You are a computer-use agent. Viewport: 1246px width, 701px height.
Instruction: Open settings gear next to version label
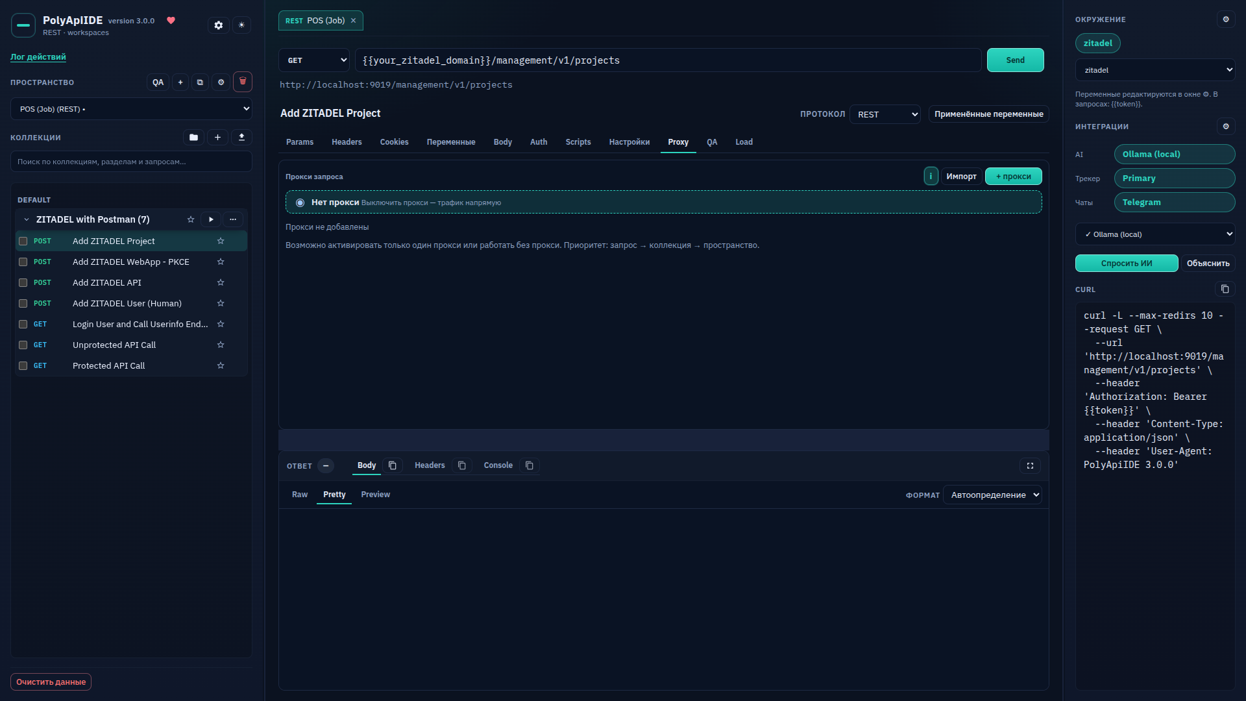pos(219,25)
